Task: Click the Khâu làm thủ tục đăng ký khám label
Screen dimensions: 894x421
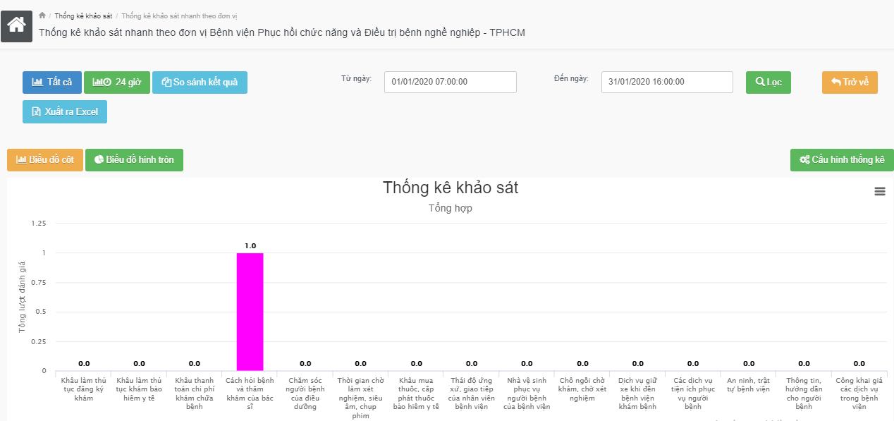Action: tap(84, 389)
